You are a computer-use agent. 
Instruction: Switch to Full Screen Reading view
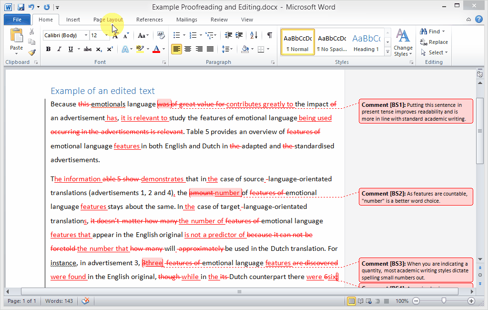[x=360, y=301]
